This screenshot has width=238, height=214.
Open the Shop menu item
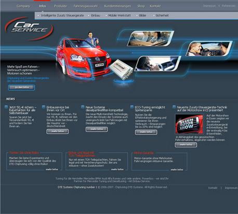click(x=141, y=6)
